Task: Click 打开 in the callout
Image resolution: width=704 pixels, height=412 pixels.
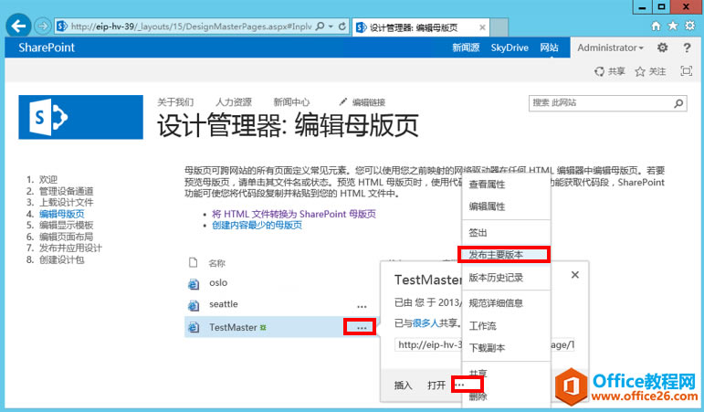Action: coord(436,386)
